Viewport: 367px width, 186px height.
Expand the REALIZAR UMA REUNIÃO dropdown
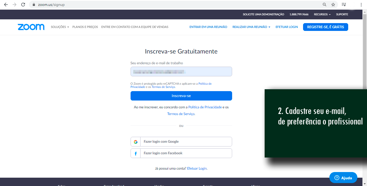coord(251,27)
